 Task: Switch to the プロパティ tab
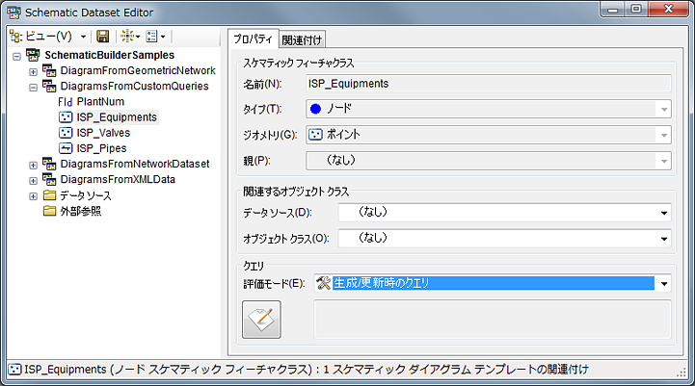coord(254,39)
